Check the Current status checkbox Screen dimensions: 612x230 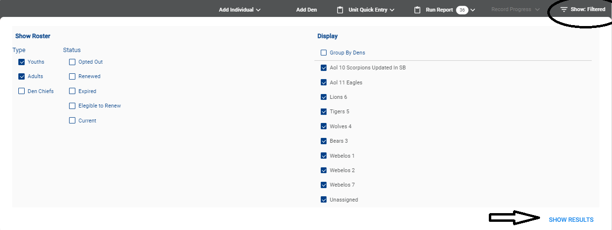pyautogui.click(x=72, y=121)
